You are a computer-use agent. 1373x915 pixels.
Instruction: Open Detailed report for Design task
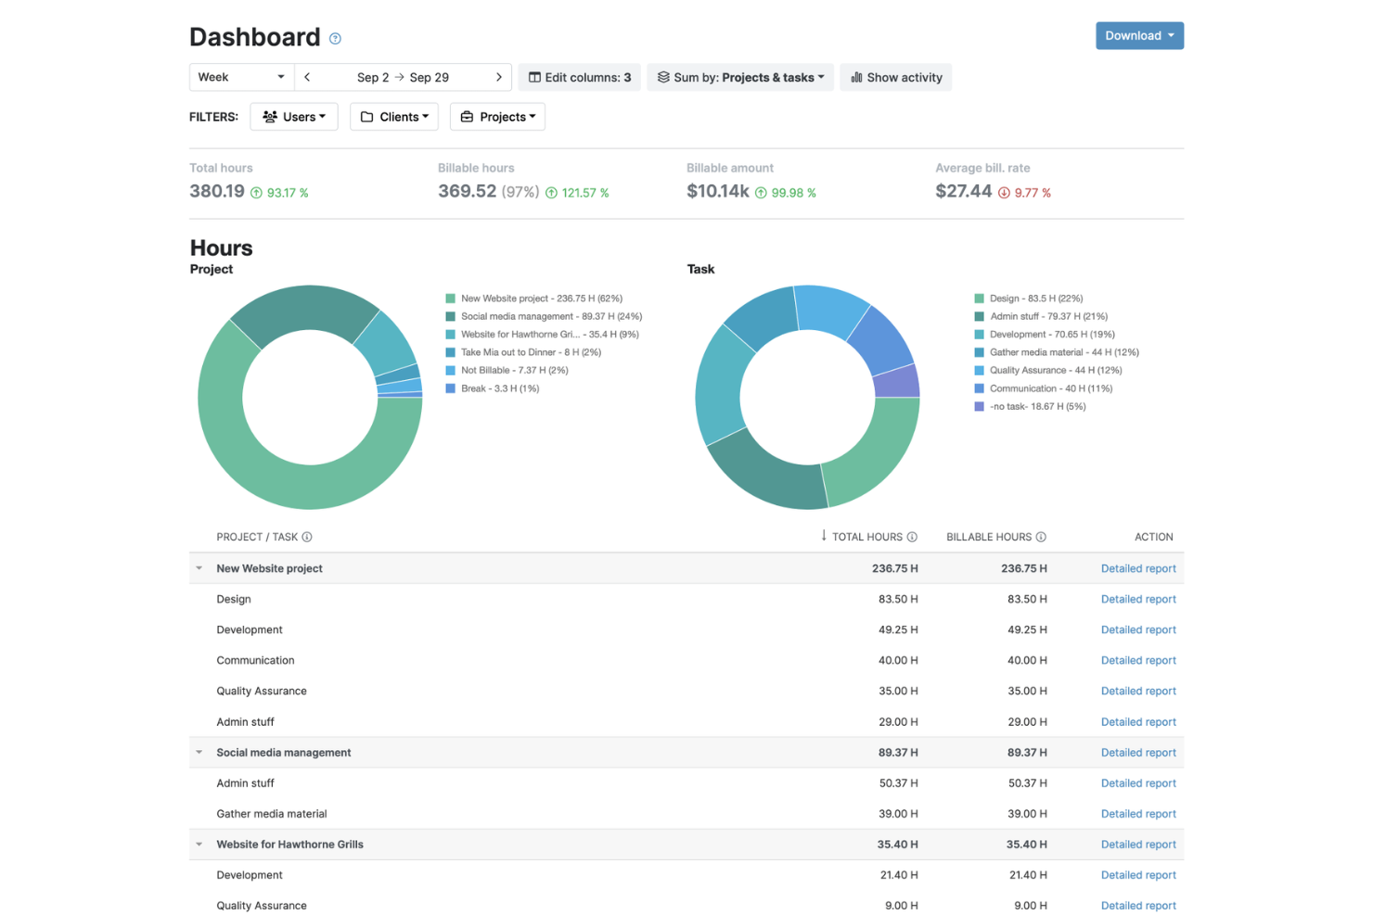[x=1138, y=599]
